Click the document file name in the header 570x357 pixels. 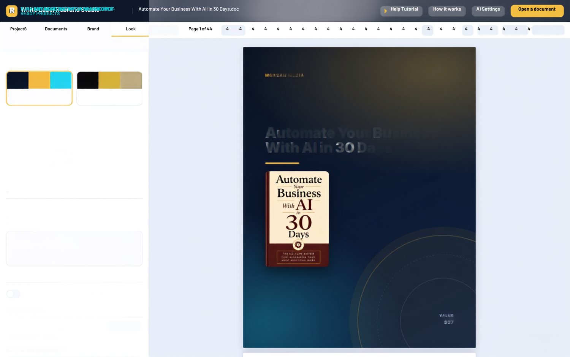(188, 9)
